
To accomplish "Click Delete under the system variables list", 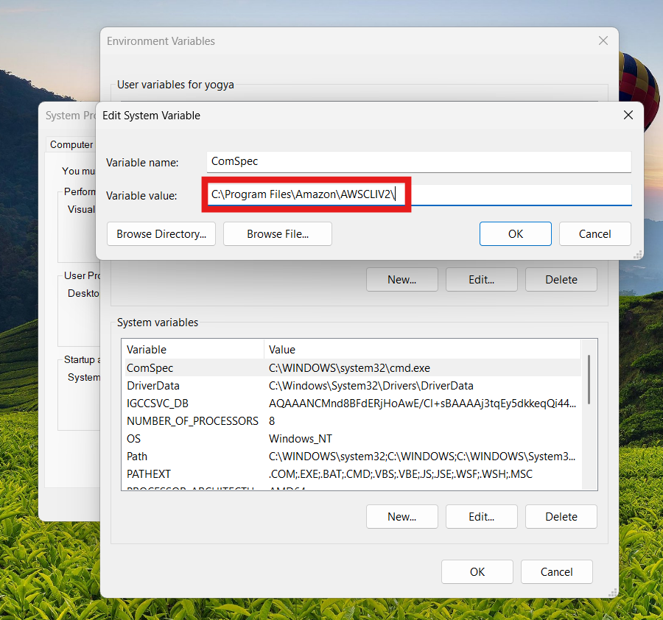I will pyautogui.click(x=561, y=517).
